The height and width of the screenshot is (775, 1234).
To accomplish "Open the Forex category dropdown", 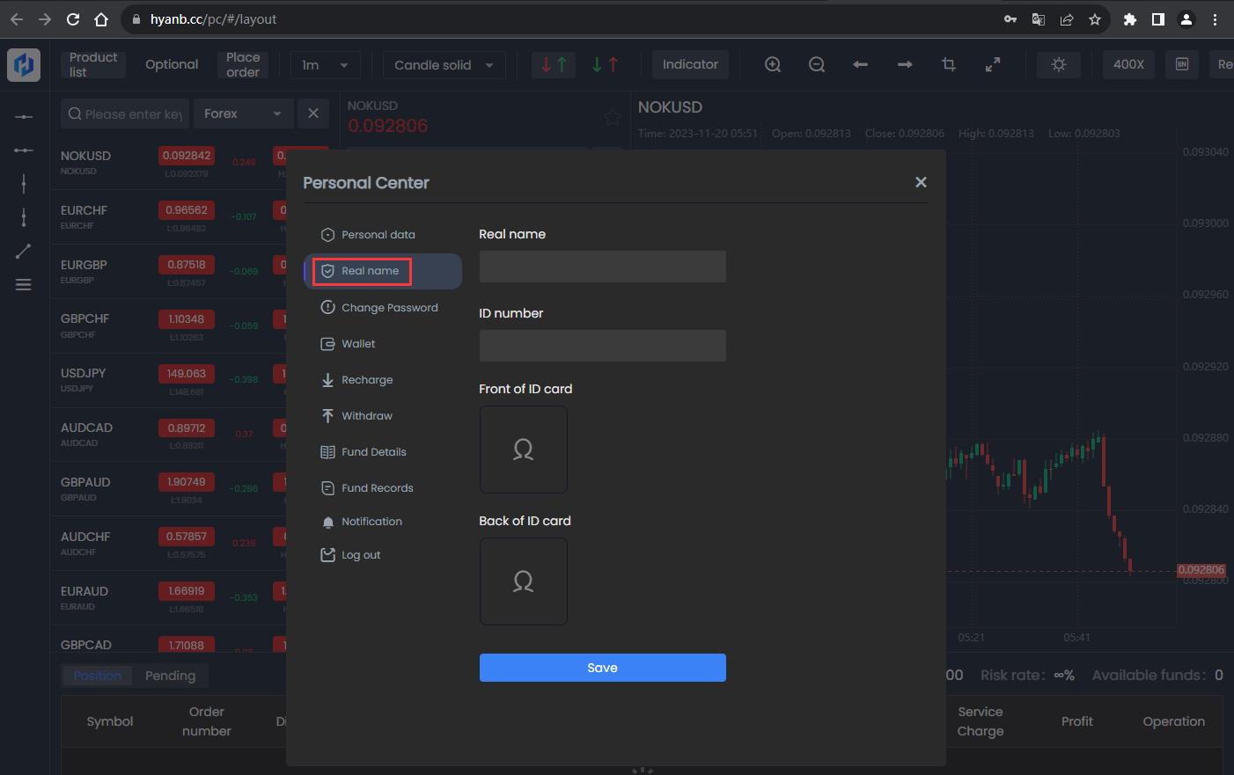I will 243,113.
